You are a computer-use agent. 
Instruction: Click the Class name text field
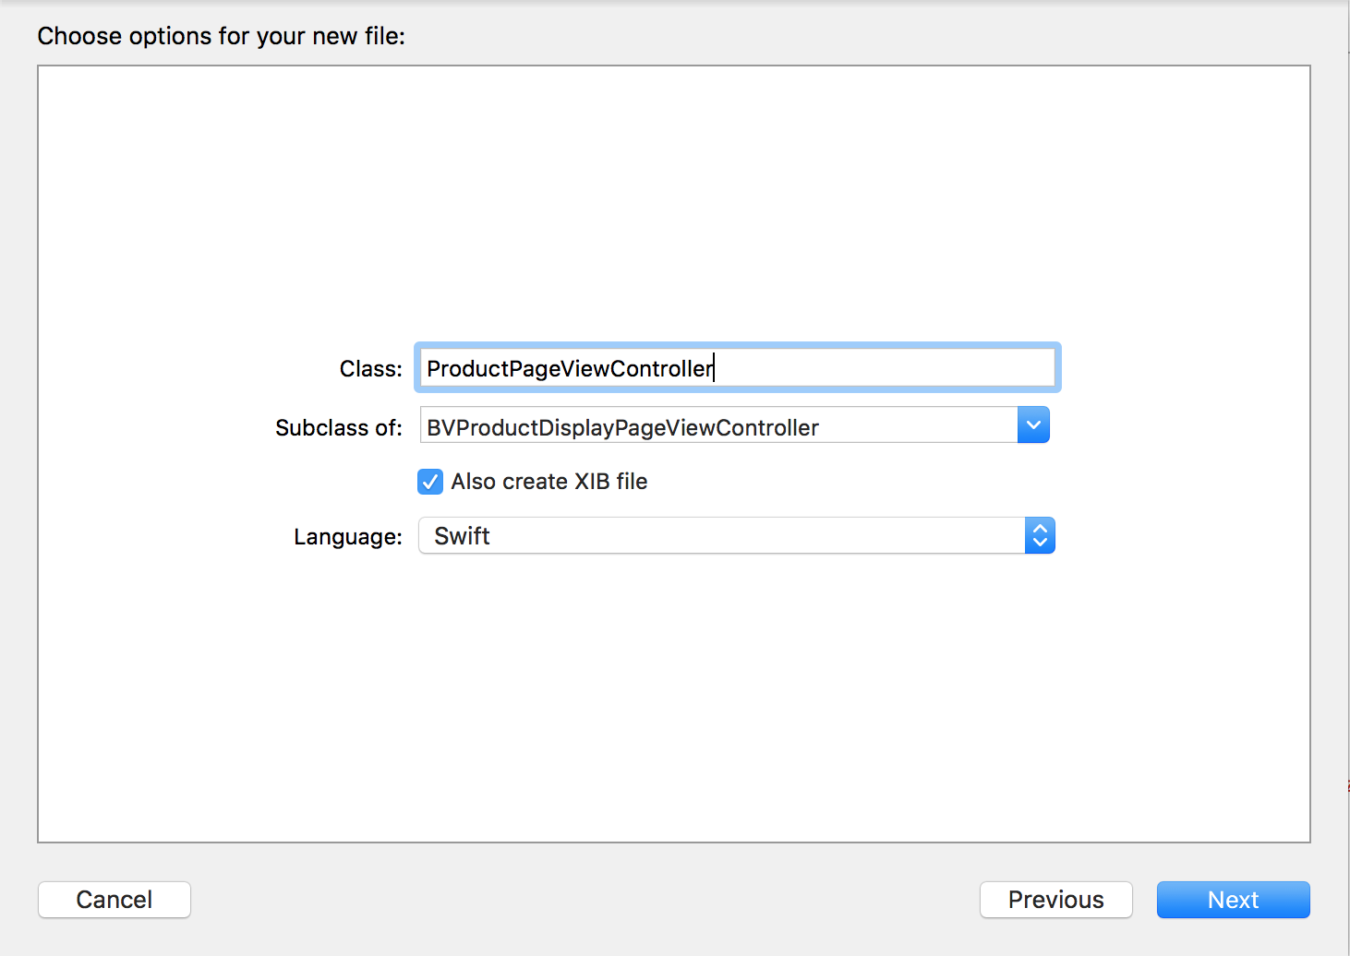tap(737, 368)
